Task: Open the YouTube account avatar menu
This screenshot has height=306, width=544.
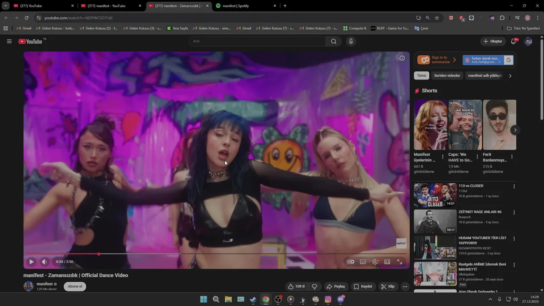Action: tap(528, 41)
